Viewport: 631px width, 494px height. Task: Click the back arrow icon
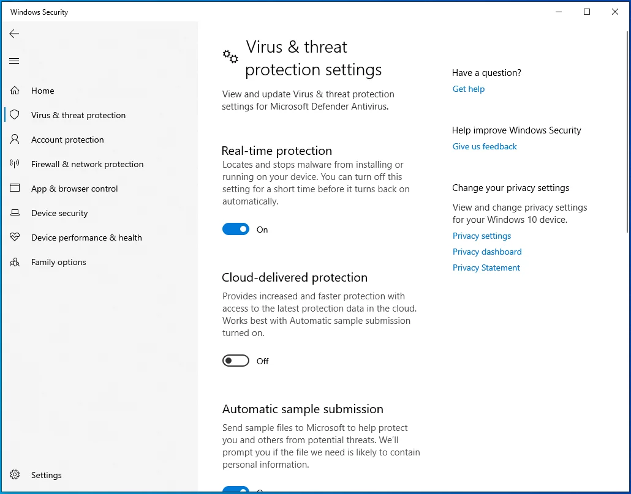click(14, 34)
